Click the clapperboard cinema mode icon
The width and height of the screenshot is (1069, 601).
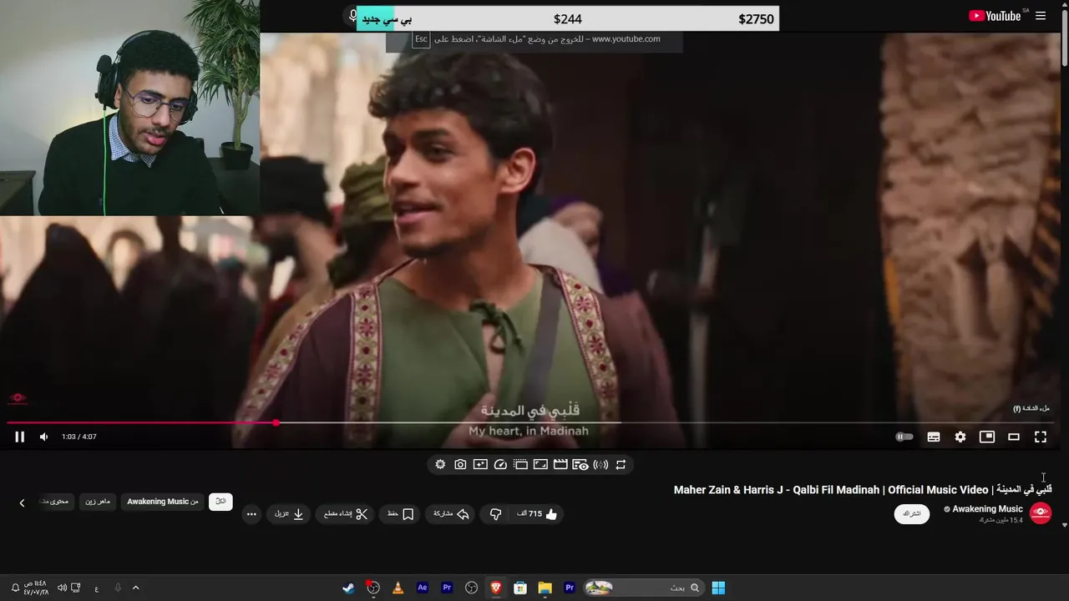coord(560,464)
